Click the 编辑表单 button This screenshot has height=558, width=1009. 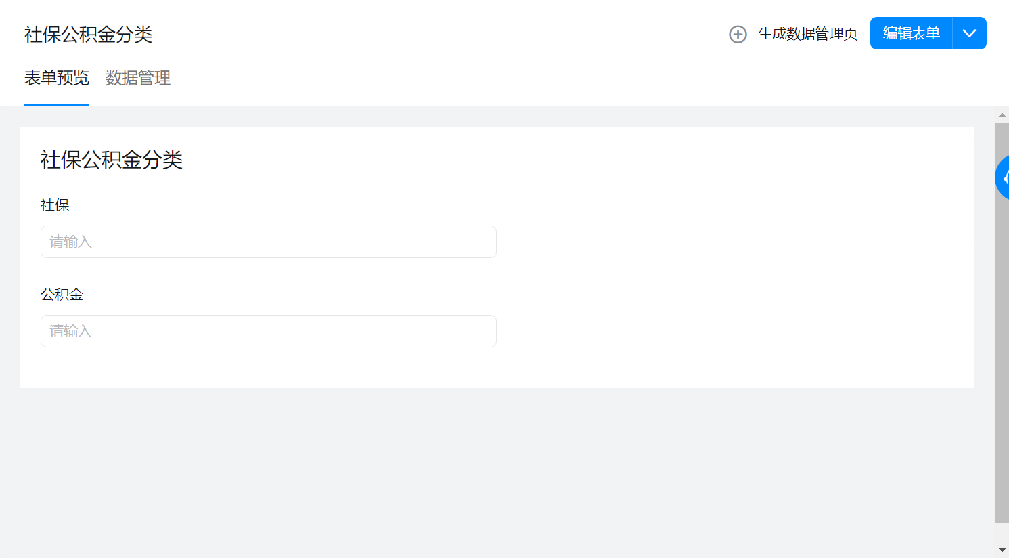911,33
